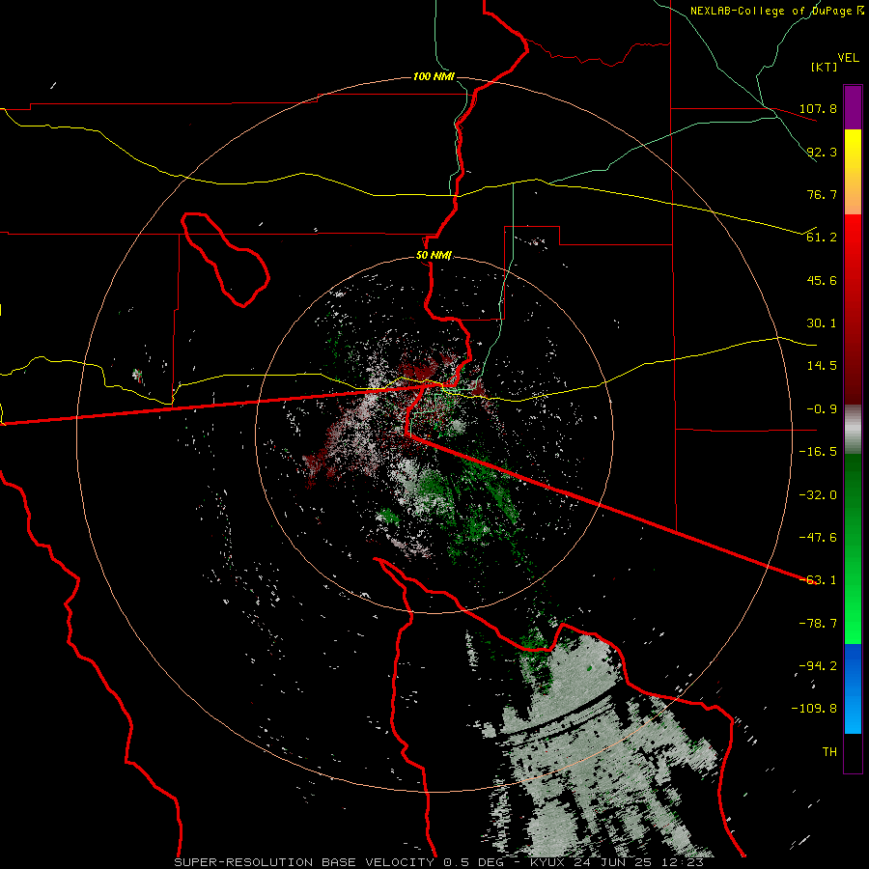Click the 107.8 scale value
The width and height of the screenshot is (869, 869).
click(x=818, y=108)
